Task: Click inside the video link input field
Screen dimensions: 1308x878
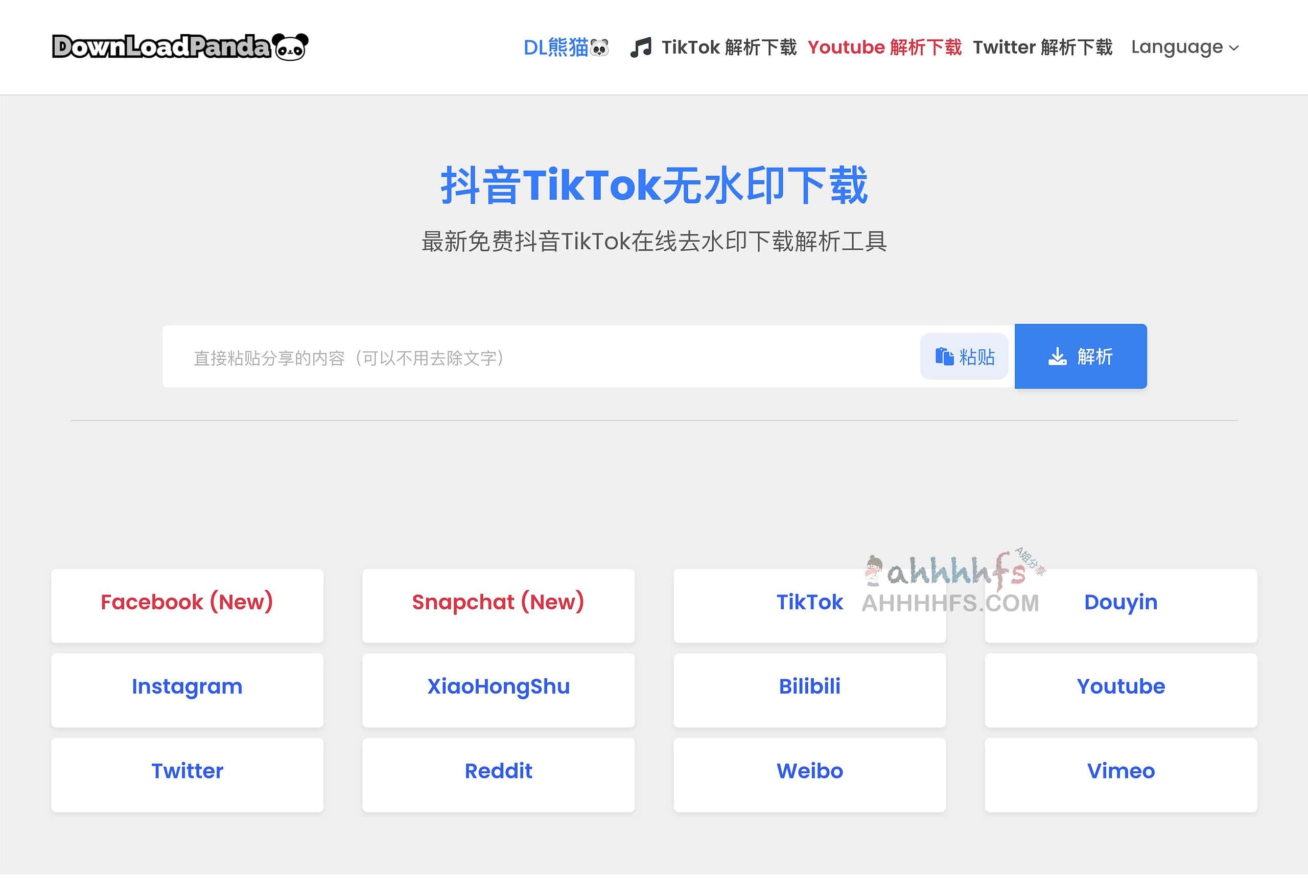Action: pos(504,357)
